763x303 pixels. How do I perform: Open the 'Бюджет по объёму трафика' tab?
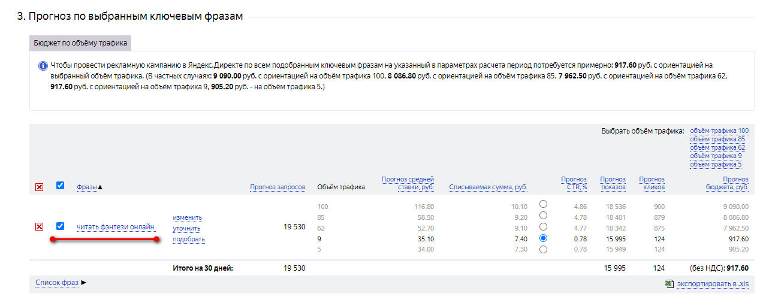pyautogui.click(x=80, y=43)
